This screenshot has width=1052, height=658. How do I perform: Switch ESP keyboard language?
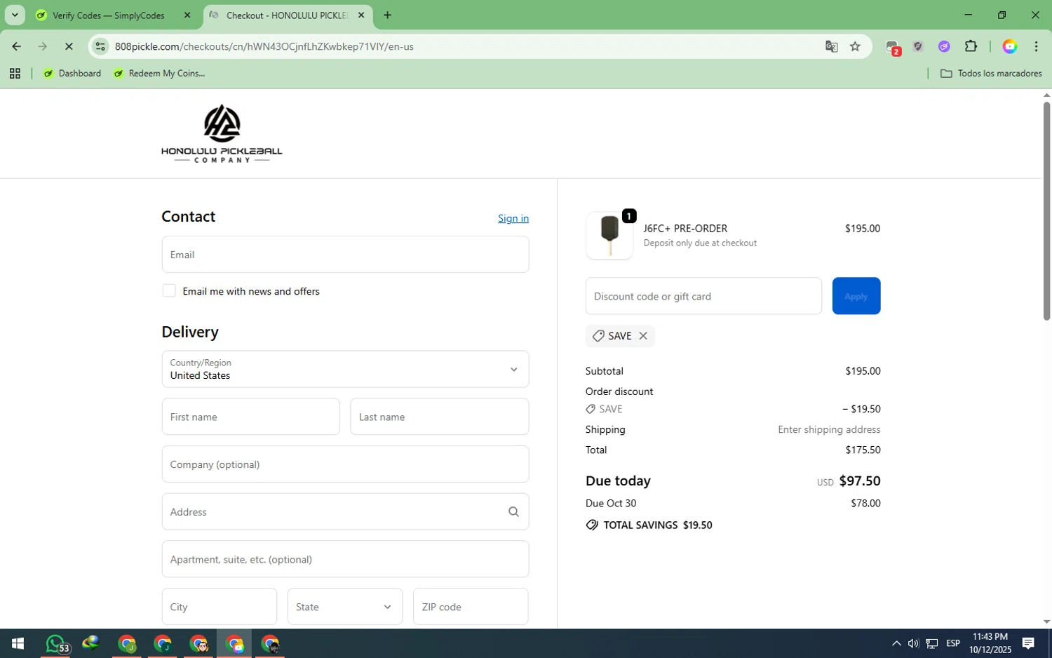point(953,643)
